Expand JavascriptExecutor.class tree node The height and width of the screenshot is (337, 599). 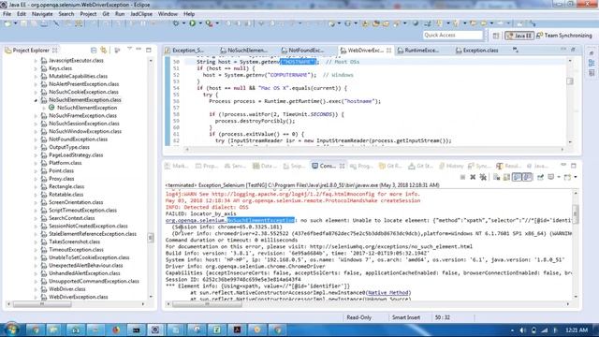(36, 61)
